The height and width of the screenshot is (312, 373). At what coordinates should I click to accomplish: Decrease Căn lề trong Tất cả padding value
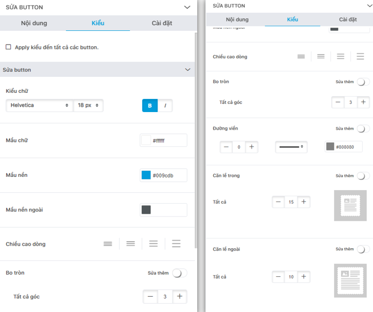[x=279, y=202]
